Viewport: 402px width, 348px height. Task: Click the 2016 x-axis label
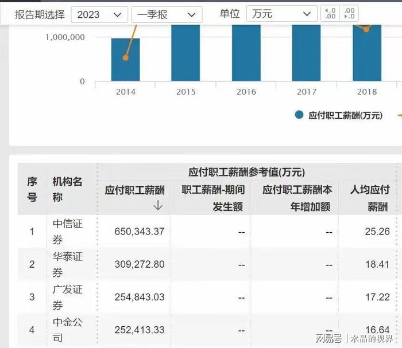pos(246,92)
